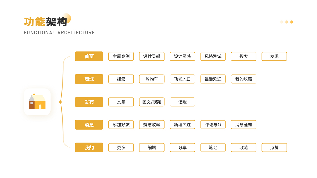The image size is (317, 178).
Task: Select the 商城 category tab
Action: coord(89,79)
